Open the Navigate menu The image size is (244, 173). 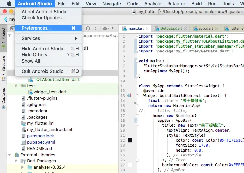click(111, 4)
